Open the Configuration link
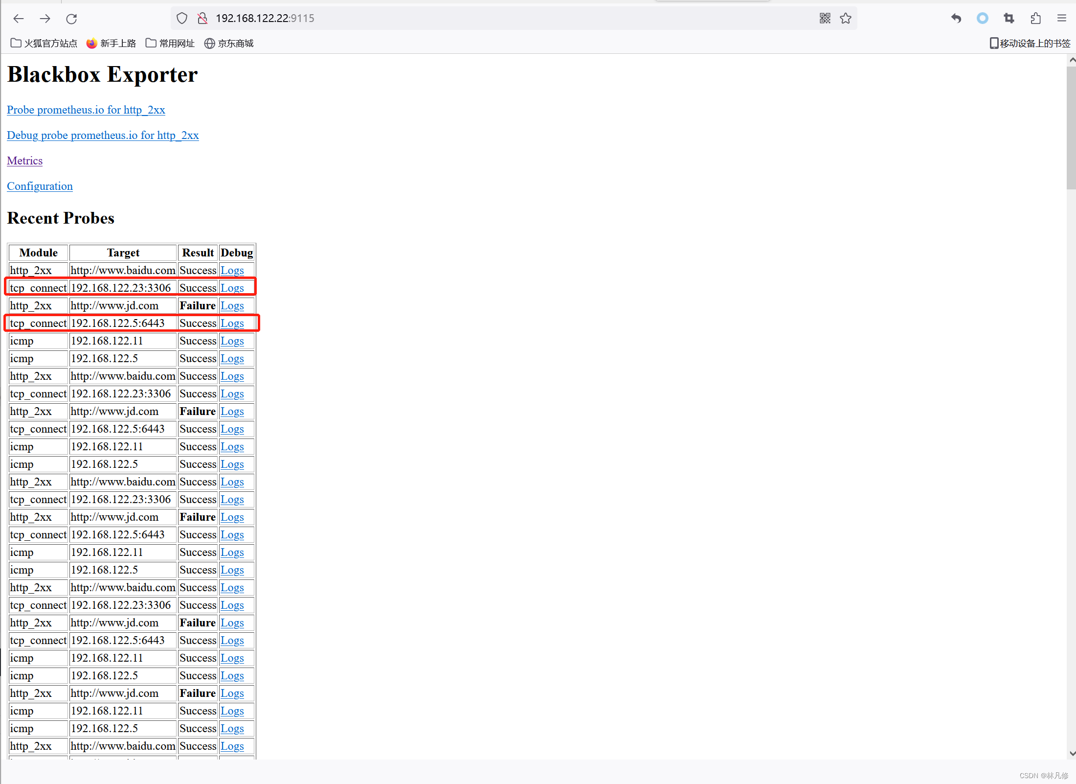The image size is (1076, 784). [x=40, y=186]
